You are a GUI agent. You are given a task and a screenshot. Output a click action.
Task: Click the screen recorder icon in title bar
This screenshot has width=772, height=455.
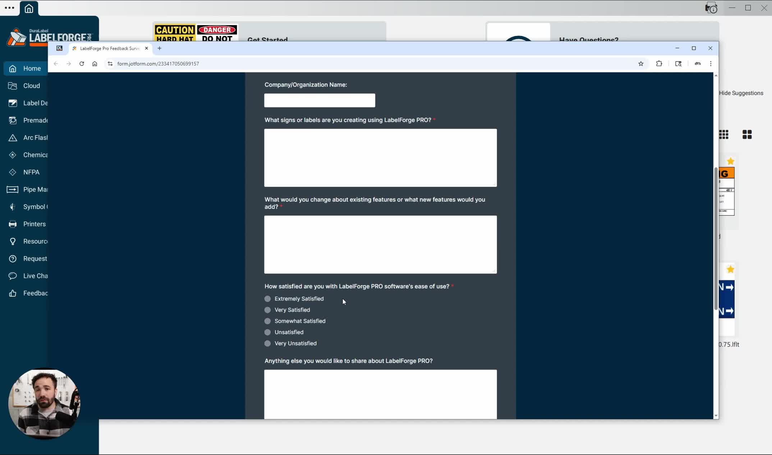tap(711, 8)
